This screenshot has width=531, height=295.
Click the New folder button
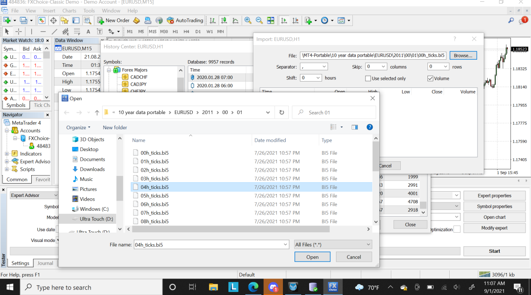[x=115, y=127]
